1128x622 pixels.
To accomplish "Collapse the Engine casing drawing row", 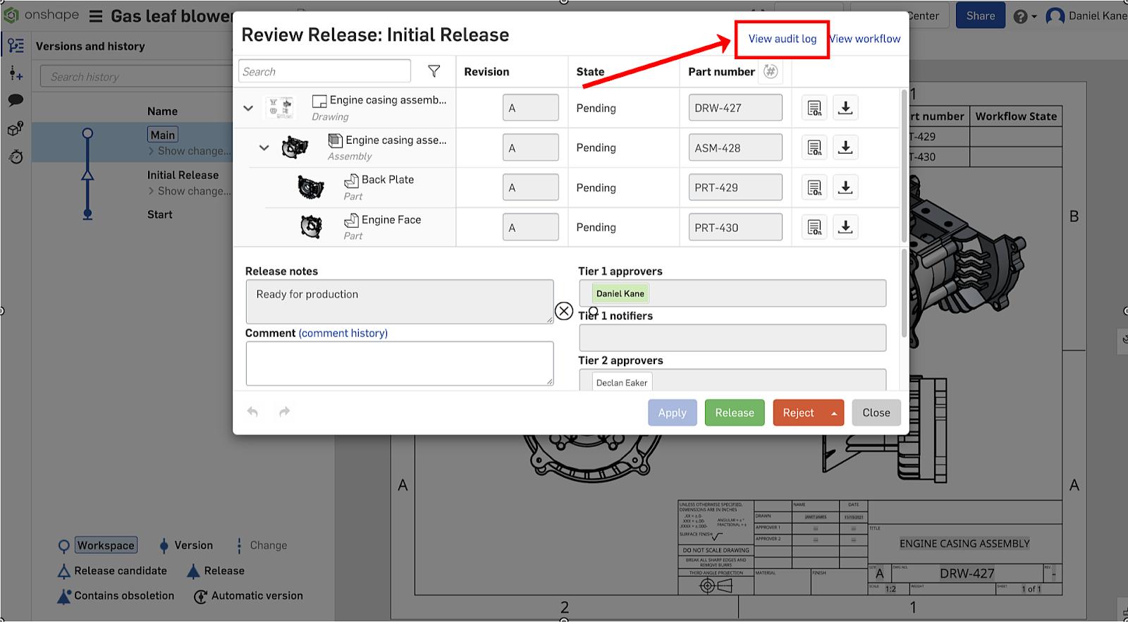I will point(248,108).
